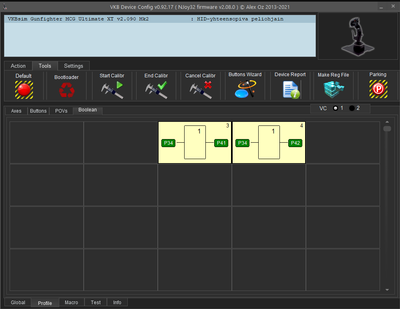Screen dimensions: 400x309
Task: Select logic gate box in cell 4
Action: point(269,142)
